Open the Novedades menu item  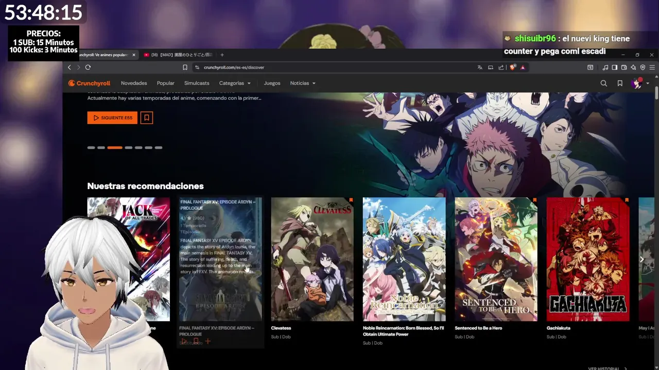[134, 83]
